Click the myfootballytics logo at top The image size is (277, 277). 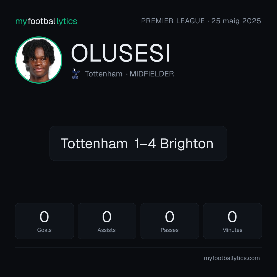pos(46,21)
